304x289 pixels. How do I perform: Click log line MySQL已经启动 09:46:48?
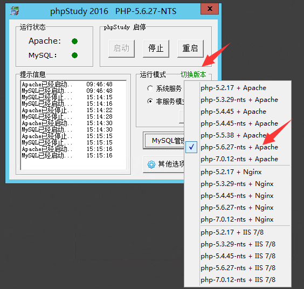click(67, 91)
